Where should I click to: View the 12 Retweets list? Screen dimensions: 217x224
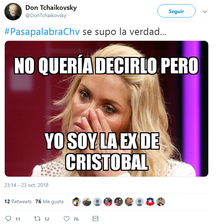coord(18,201)
